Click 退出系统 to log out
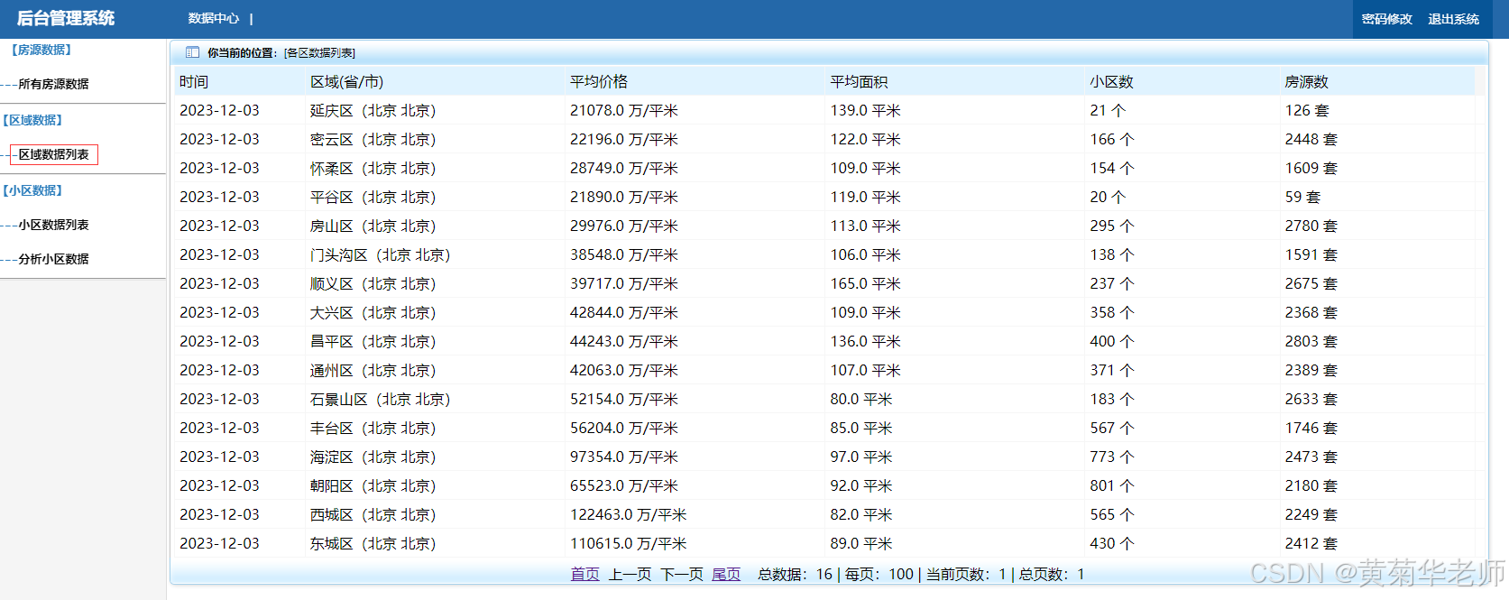The image size is (1509, 600). pyautogui.click(x=1453, y=19)
